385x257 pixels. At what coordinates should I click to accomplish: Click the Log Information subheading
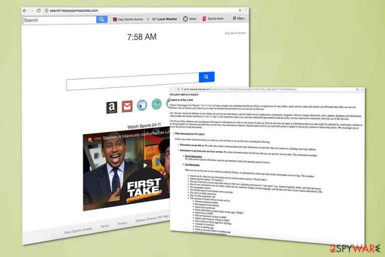[x=192, y=165]
